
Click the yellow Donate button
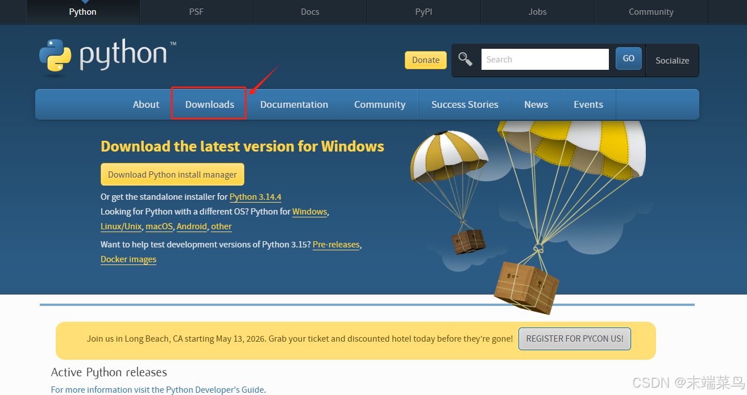(x=426, y=60)
